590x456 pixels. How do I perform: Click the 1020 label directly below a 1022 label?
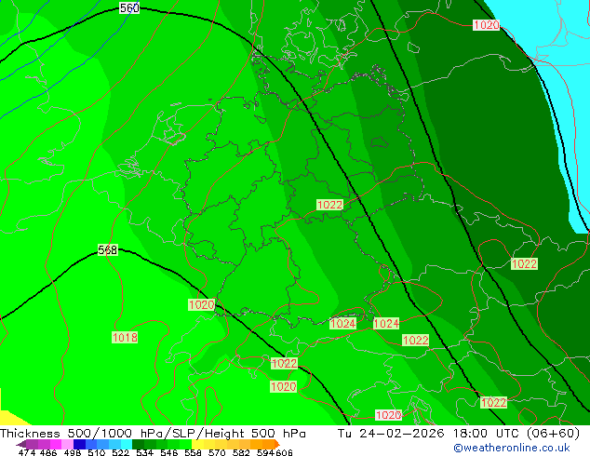[284, 386]
